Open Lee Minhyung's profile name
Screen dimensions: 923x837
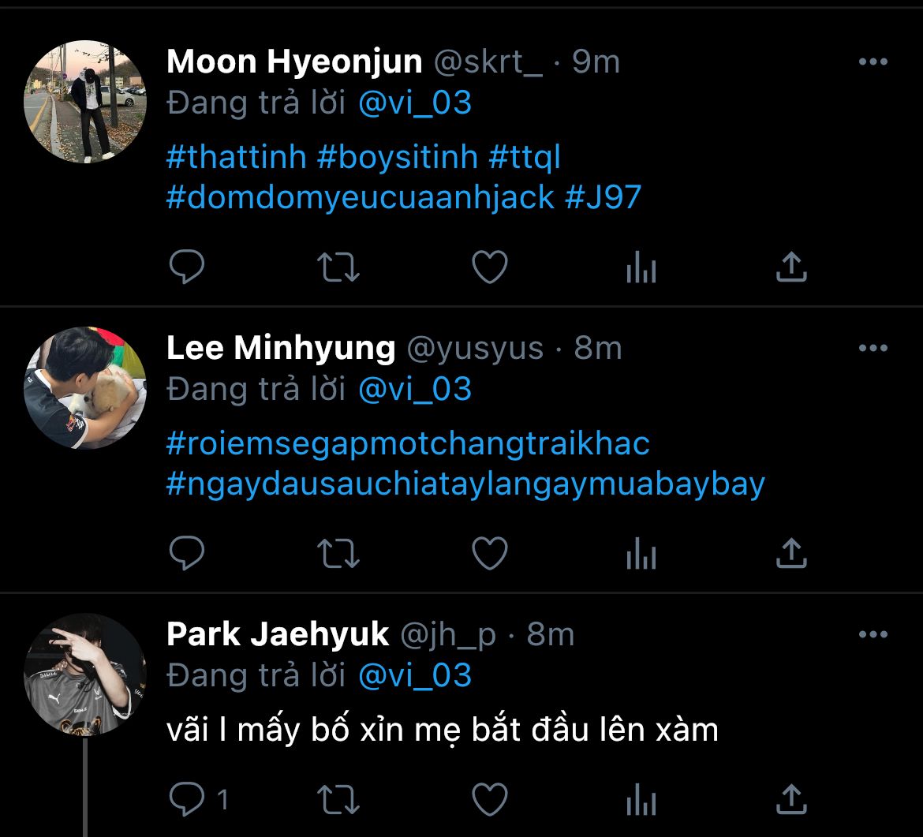click(x=281, y=348)
